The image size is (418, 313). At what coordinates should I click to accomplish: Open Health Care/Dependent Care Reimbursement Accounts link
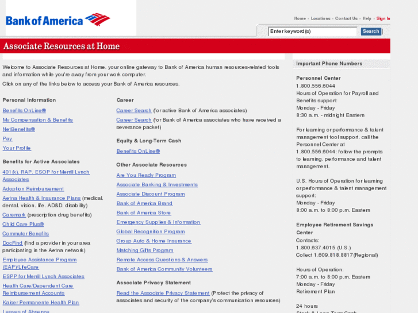click(x=37, y=289)
